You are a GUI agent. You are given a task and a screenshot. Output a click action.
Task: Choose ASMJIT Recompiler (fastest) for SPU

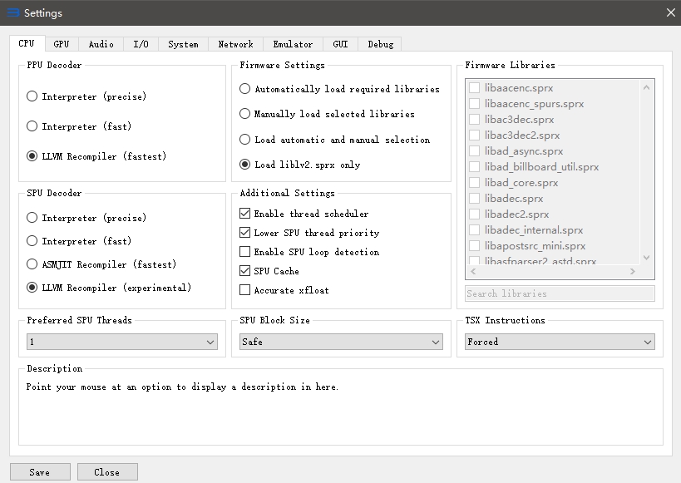(x=32, y=264)
